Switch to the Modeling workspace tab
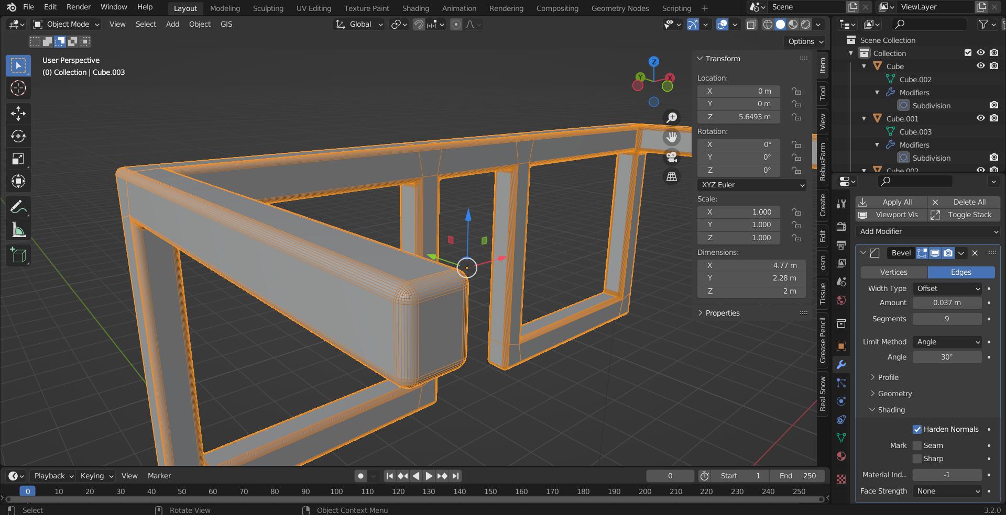This screenshot has height=515, width=1006. click(225, 8)
